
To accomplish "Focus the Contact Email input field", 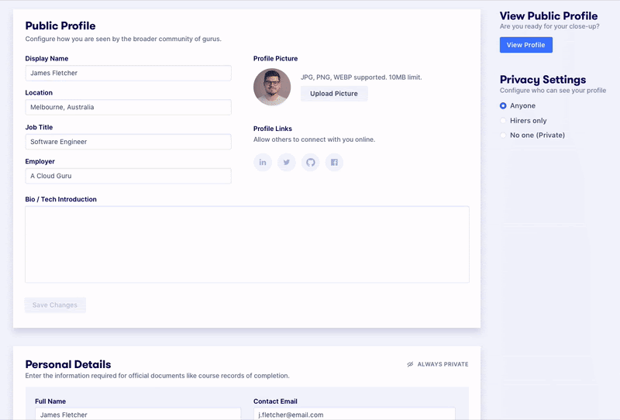I will tap(354, 414).
